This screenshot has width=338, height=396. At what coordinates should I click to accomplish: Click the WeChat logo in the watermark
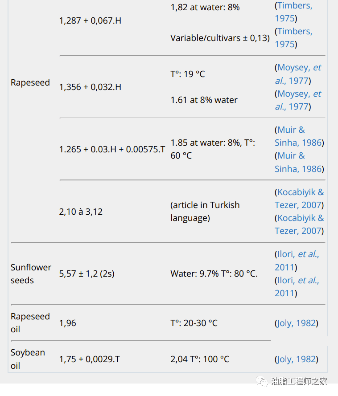click(261, 381)
